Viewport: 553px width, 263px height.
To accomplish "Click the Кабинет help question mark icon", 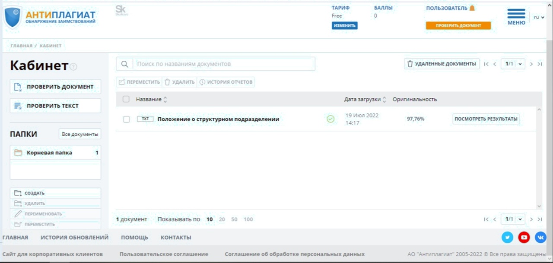I will 73,67.
